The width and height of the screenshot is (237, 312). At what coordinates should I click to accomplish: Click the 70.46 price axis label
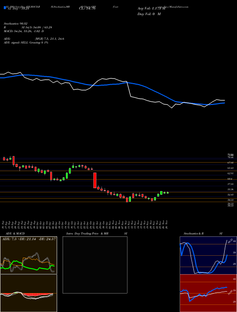231,157
